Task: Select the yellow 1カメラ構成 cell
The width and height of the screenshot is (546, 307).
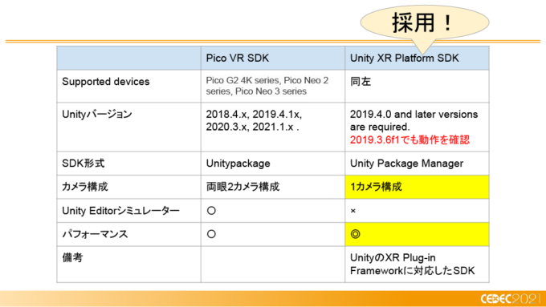Action: 417,187
